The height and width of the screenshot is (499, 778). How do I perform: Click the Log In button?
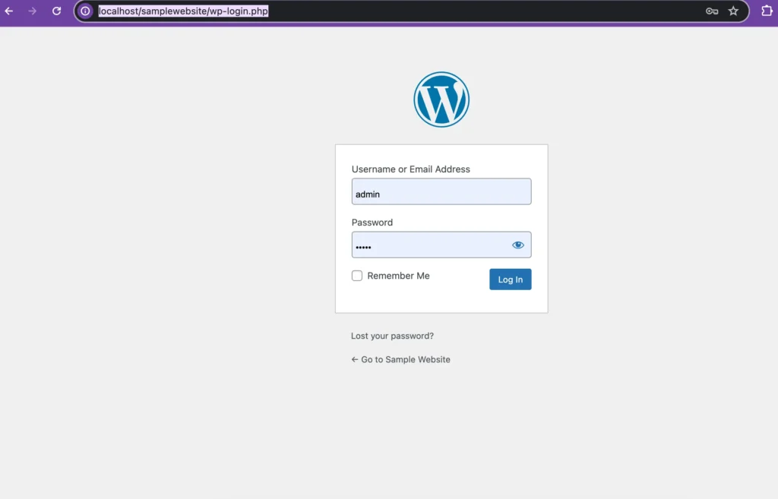click(x=510, y=280)
